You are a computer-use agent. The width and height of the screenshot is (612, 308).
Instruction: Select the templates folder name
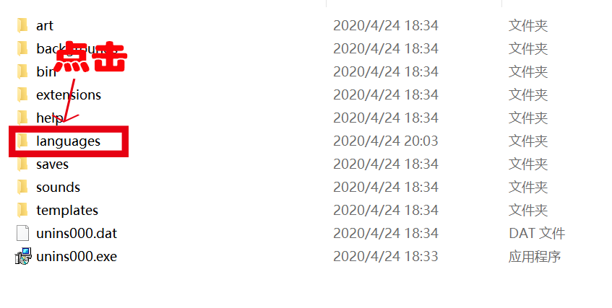pyautogui.click(x=67, y=211)
